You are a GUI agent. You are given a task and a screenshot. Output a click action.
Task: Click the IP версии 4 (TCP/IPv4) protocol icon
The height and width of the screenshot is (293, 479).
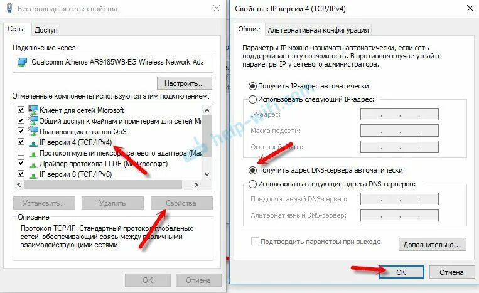[x=33, y=143]
